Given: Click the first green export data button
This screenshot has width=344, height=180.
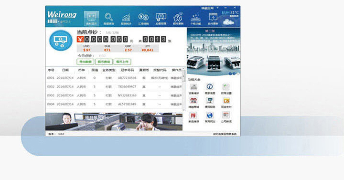Looking at the screenshot, I should 86,62.
